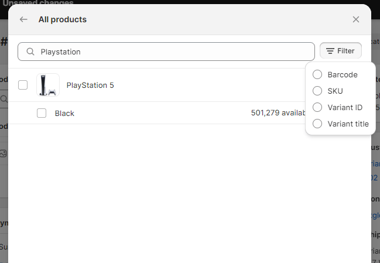The height and width of the screenshot is (263, 380).
Task: Go back using the arrow beside All products
Action: pos(23,19)
